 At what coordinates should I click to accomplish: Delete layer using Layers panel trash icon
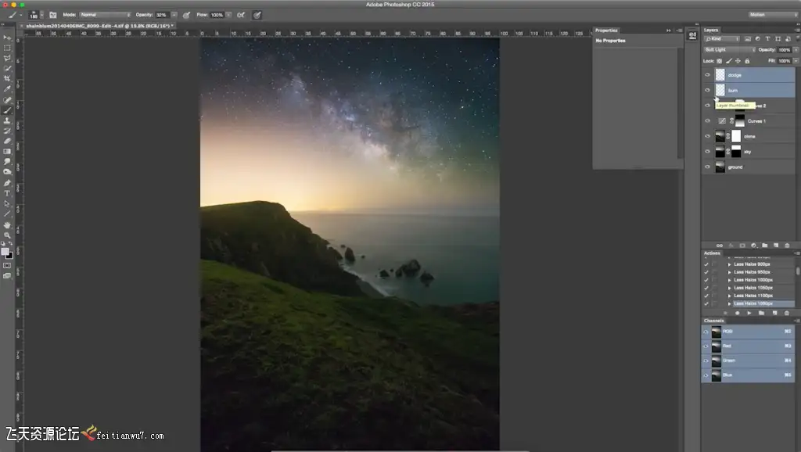pos(786,245)
